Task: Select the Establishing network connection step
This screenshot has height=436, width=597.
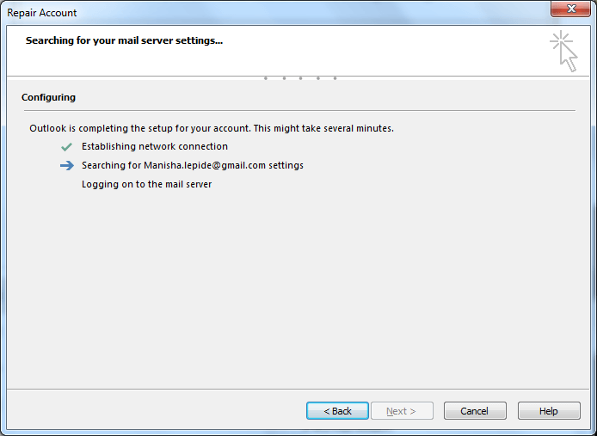Action: 155,146
